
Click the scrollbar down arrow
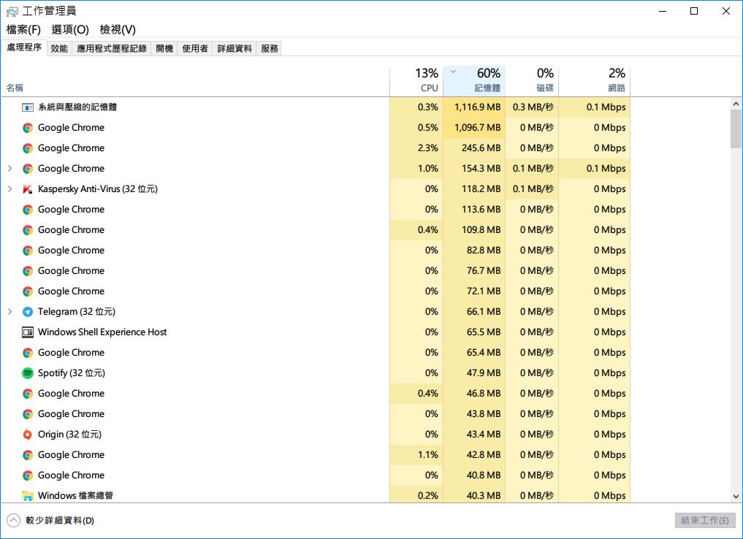coord(736,497)
